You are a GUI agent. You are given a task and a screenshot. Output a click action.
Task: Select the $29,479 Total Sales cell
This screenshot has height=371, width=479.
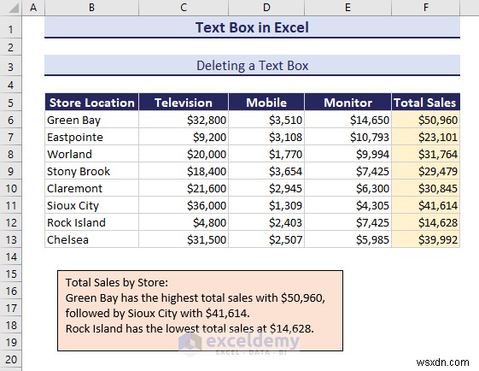425,171
